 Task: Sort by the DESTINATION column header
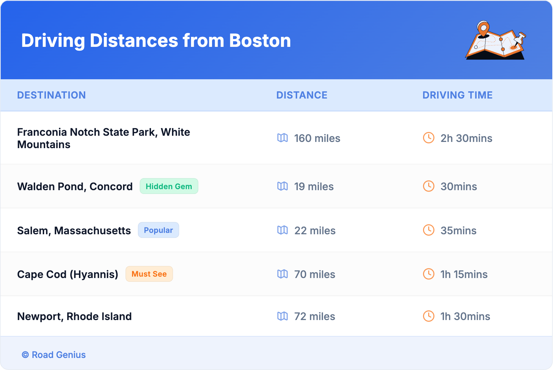pyautogui.click(x=51, y=95)
